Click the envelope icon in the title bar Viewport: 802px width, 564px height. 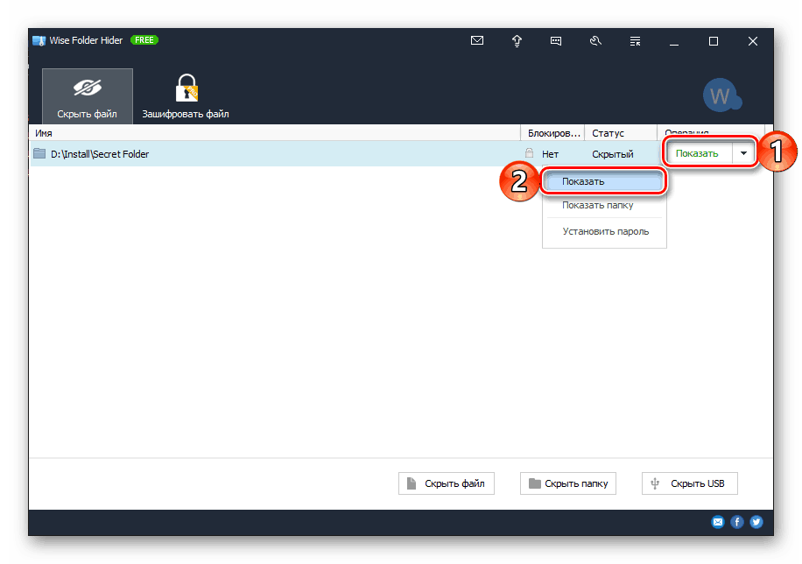477,40
